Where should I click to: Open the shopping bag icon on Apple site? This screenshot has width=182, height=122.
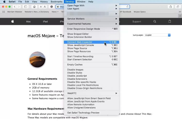pyautogui.click(x=170, y=22)
